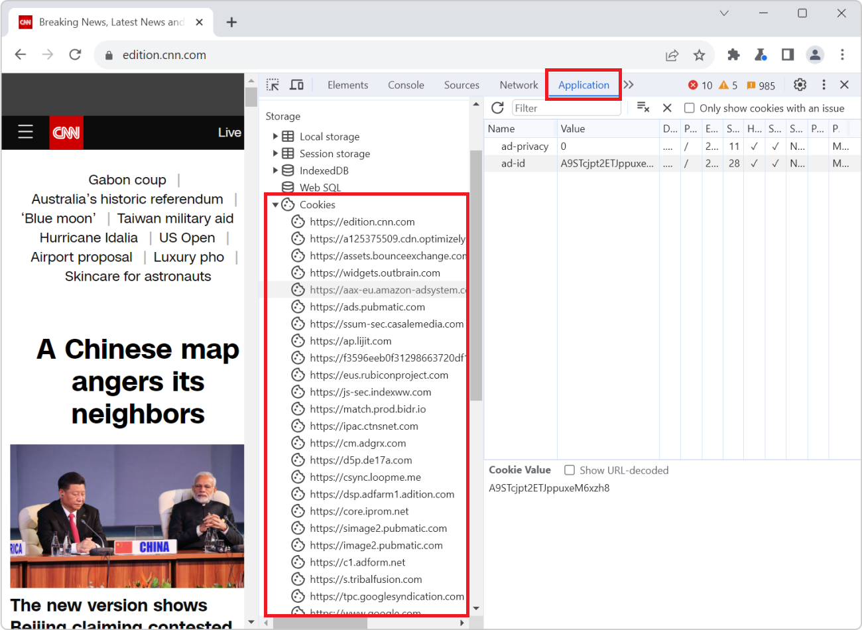Open the Hurricane Idalia link

89,237
